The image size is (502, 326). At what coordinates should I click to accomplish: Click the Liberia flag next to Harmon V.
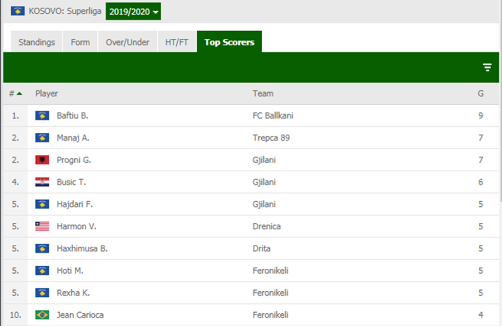[x=42, y=226]
